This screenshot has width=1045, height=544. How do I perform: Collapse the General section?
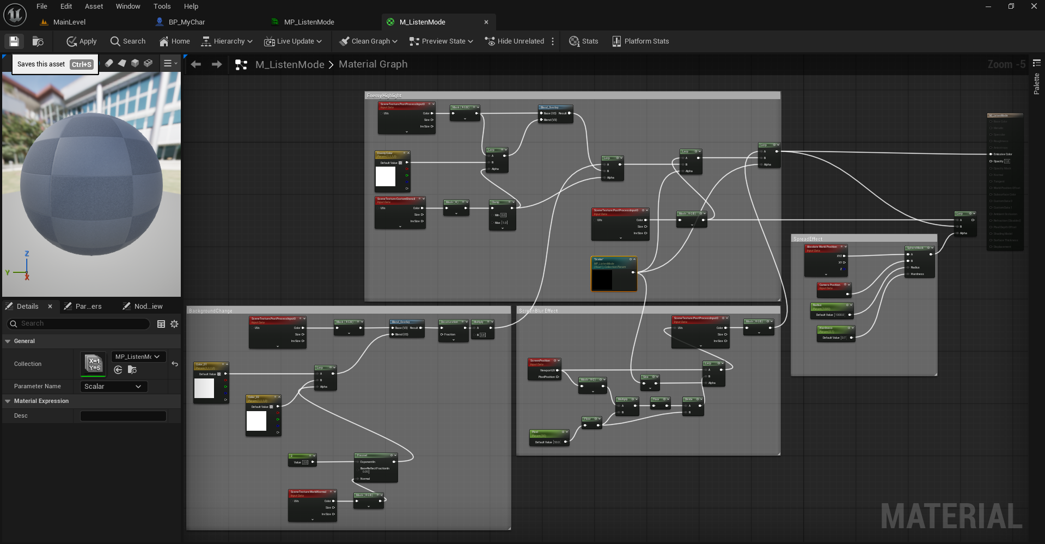[x=8, y=341]
